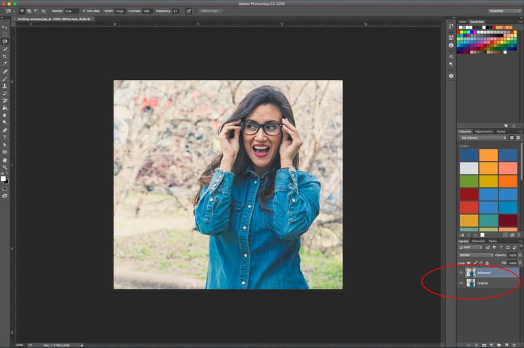Enable Intersect with selection mode
This screenshot has width=524, height=348.
[44, 11]
